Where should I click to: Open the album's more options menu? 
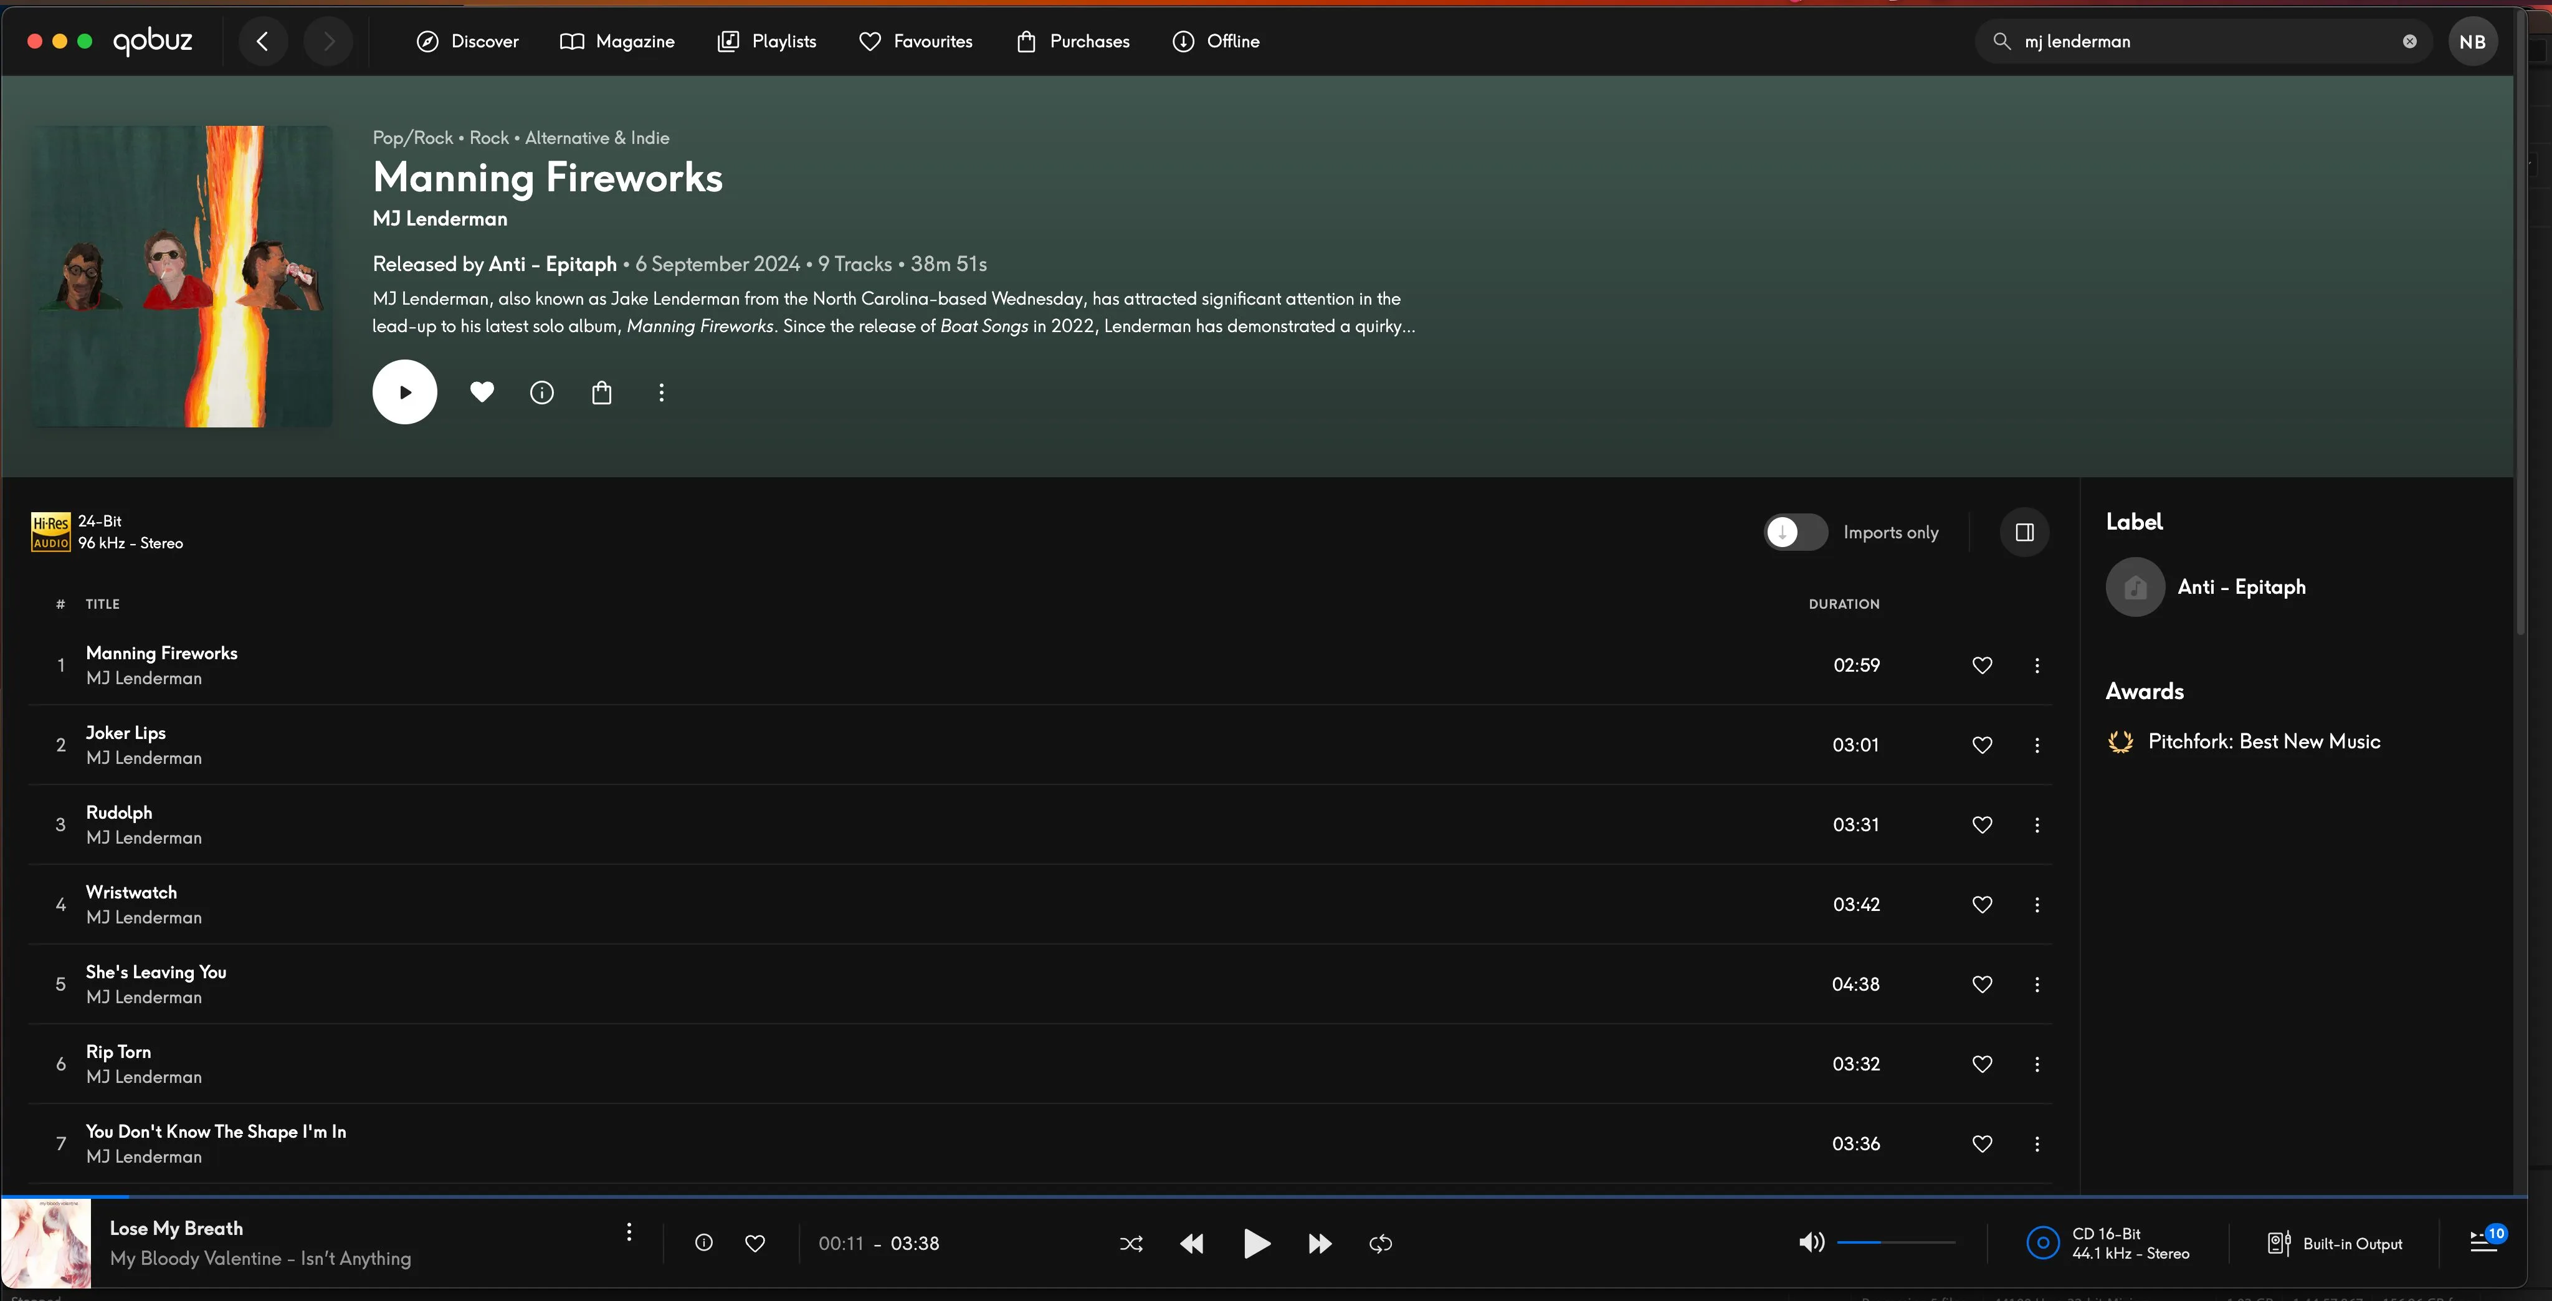[x=661, y=391]
